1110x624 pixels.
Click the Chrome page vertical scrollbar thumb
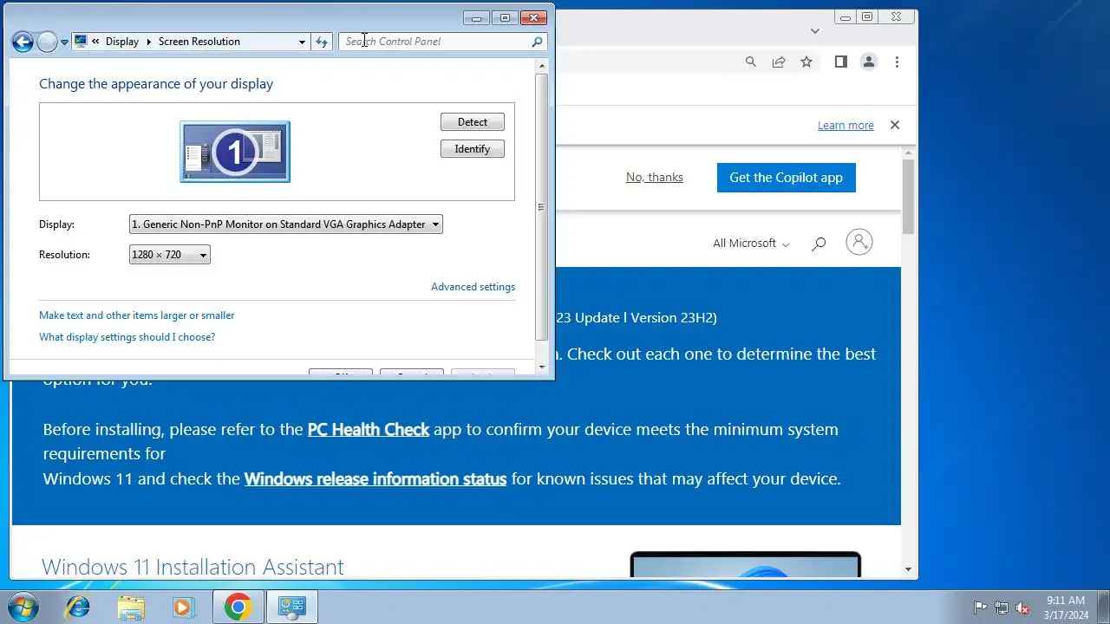(908, 197)
